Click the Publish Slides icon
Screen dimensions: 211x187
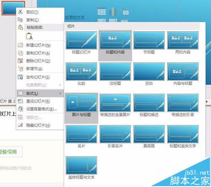(20, 77)
